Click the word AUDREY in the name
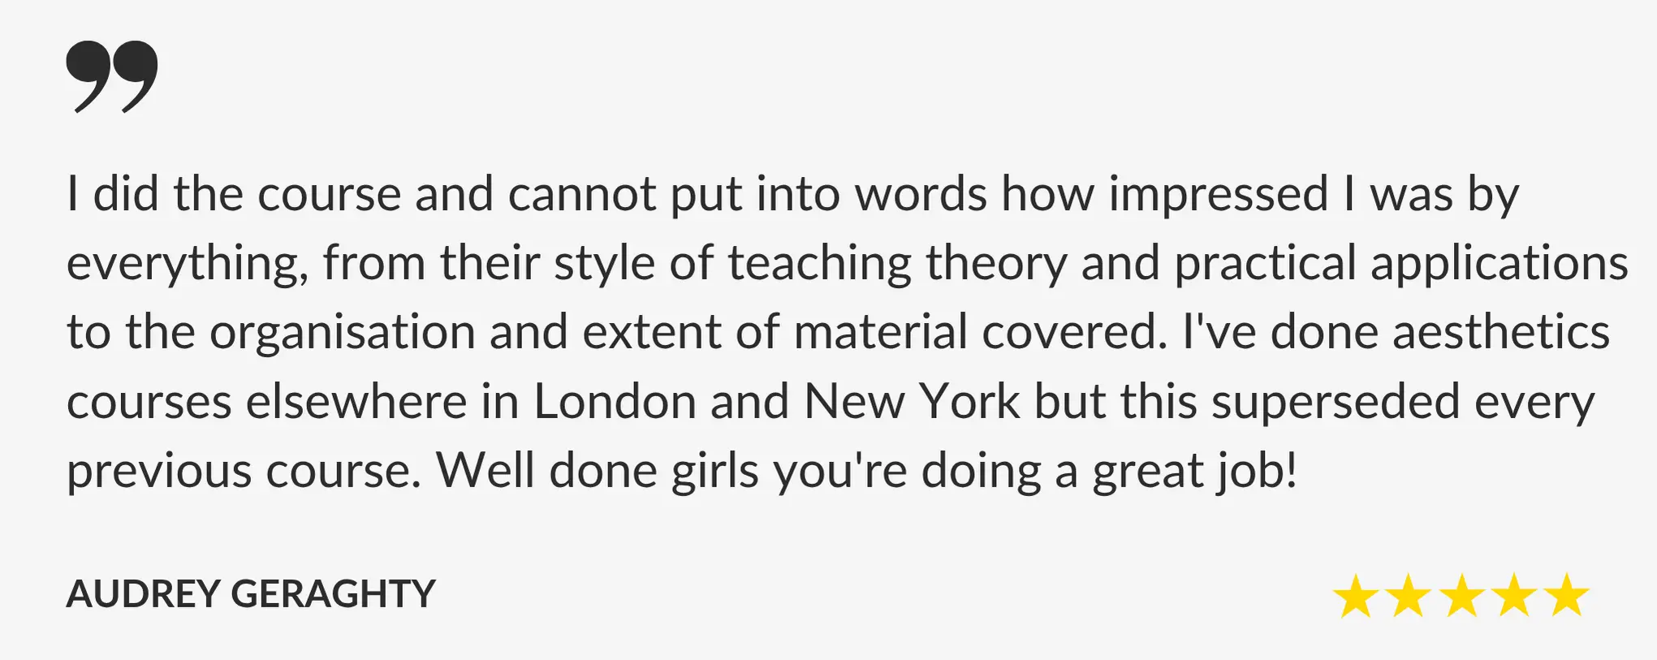 143,593
